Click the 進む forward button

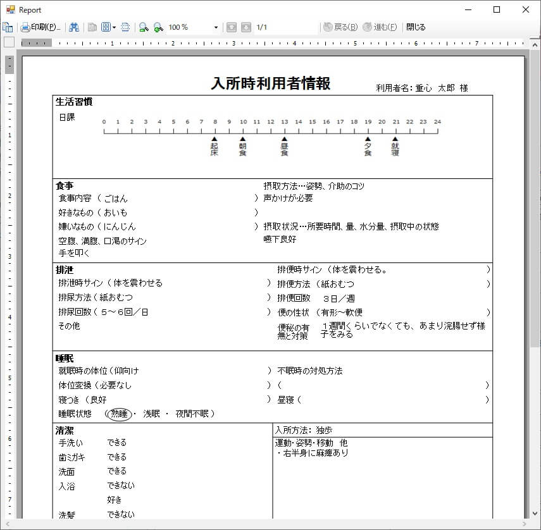point(378,27)
